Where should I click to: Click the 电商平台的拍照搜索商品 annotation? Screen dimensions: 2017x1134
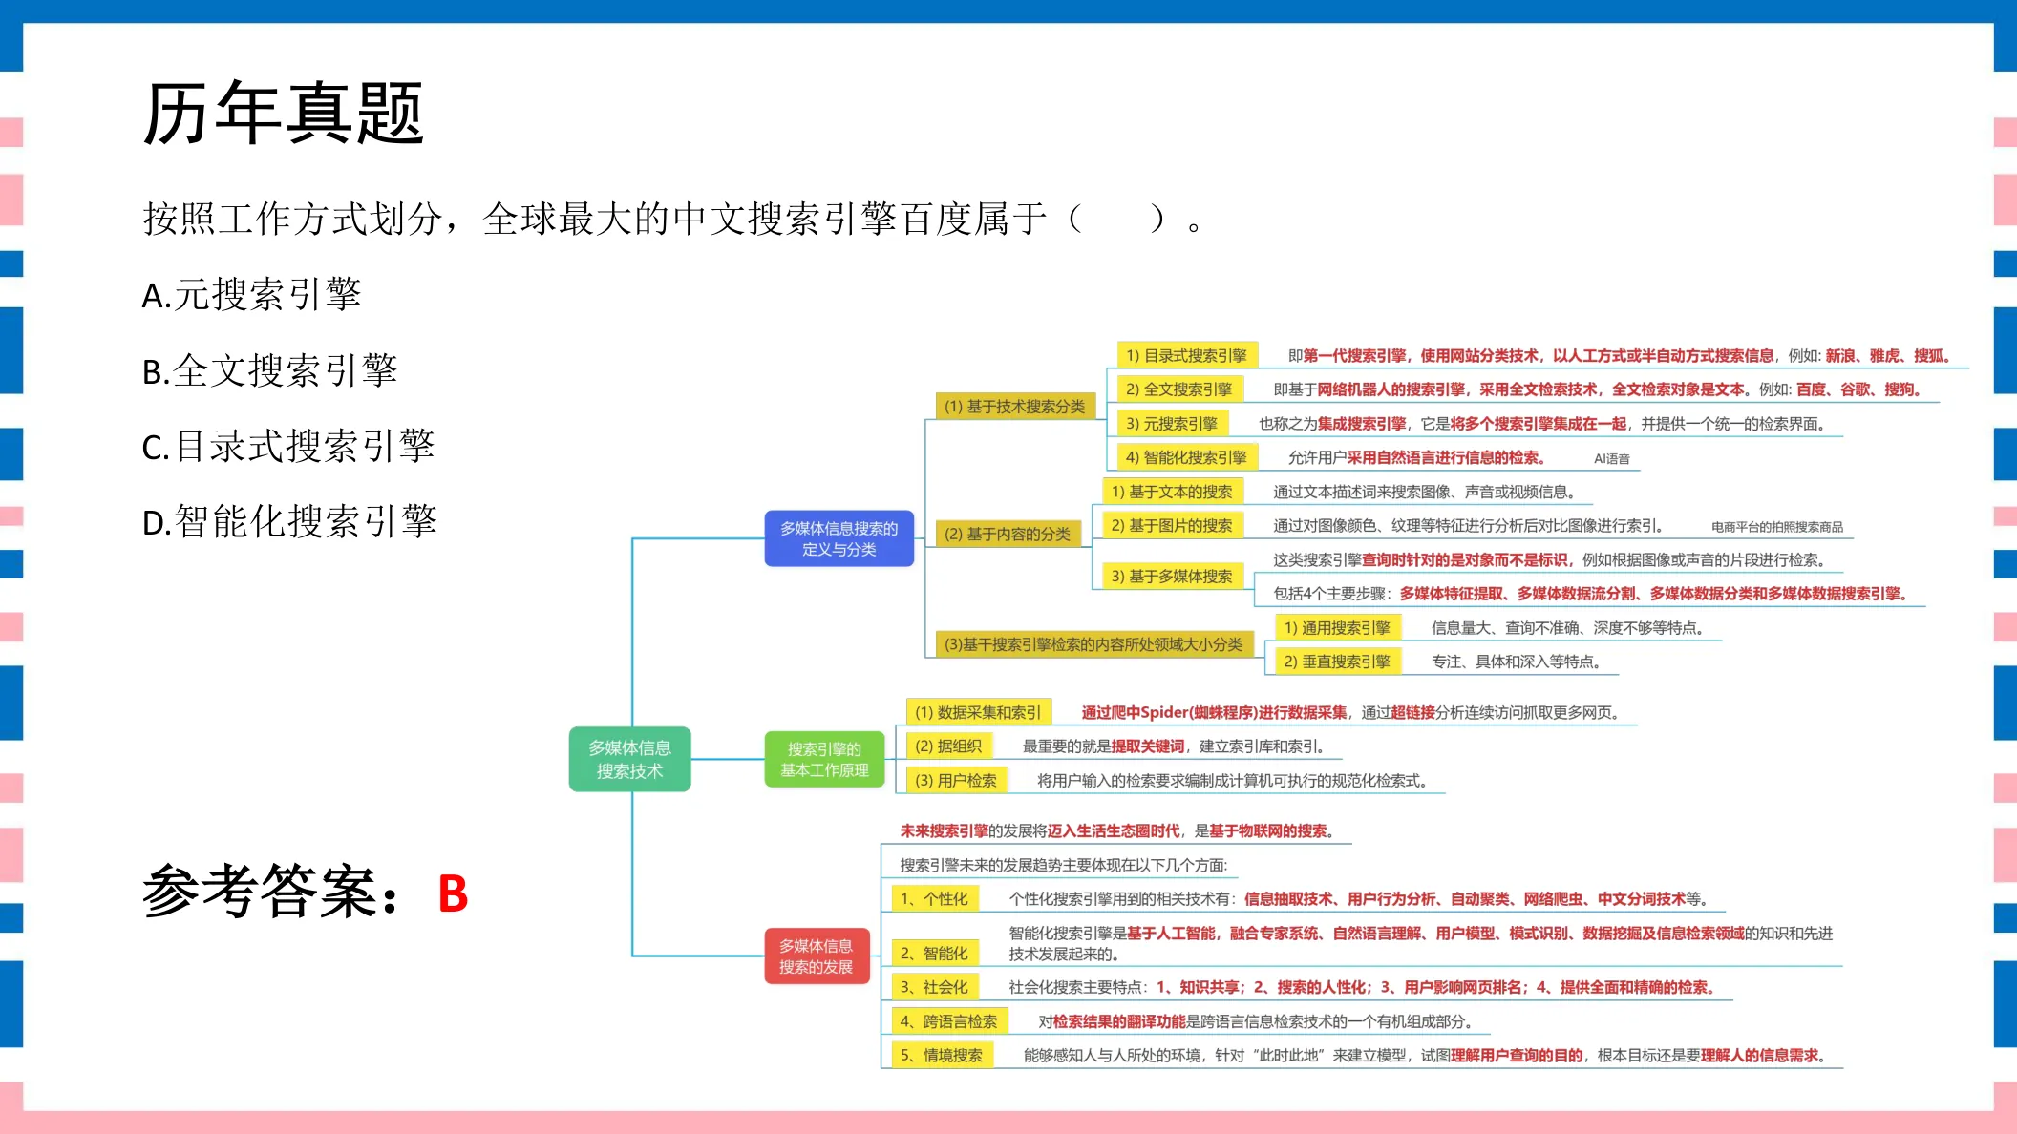[1777, 527]
